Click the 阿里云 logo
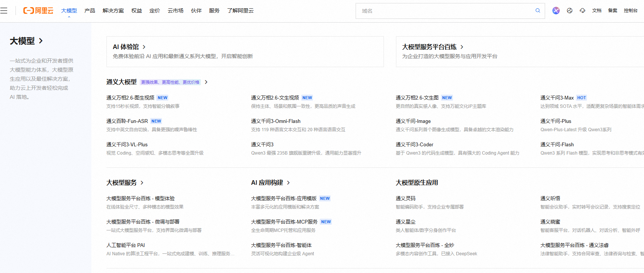The height and width of the screenshot is (273, 644). (38, 11)
